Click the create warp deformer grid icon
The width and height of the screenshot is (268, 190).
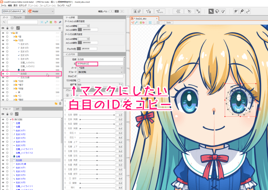tap(178, 11)
